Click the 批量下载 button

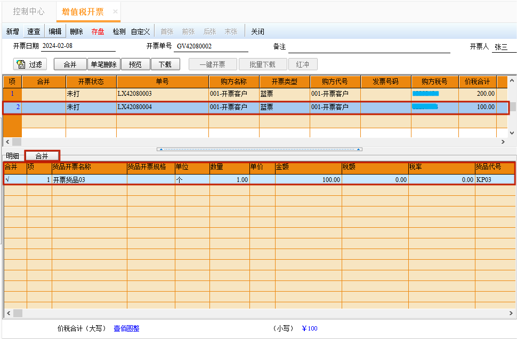[262, 64]
